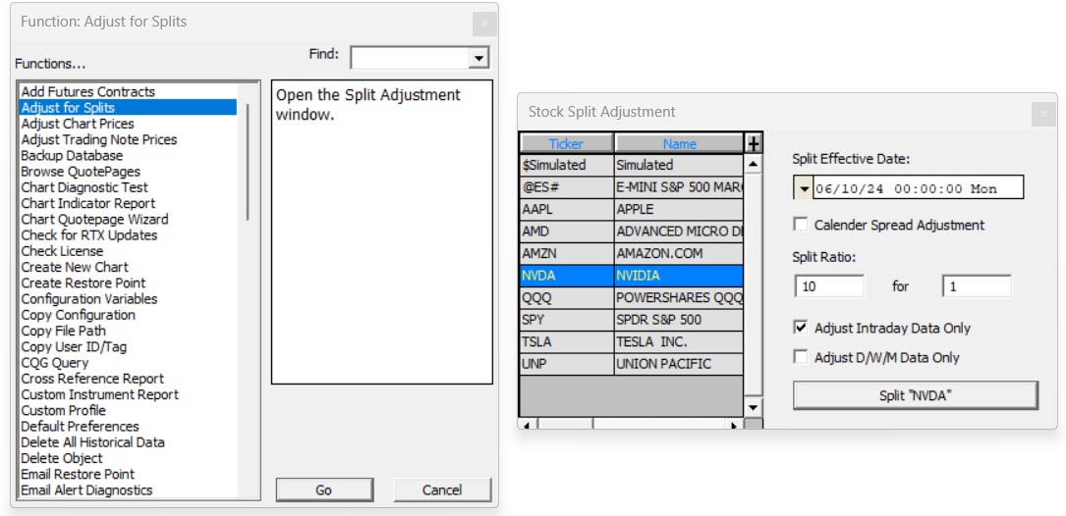Screen dimensions: 1066x516
Task: Close the Function Adjust for Splits dialog
Action: [x=482, y=24]
